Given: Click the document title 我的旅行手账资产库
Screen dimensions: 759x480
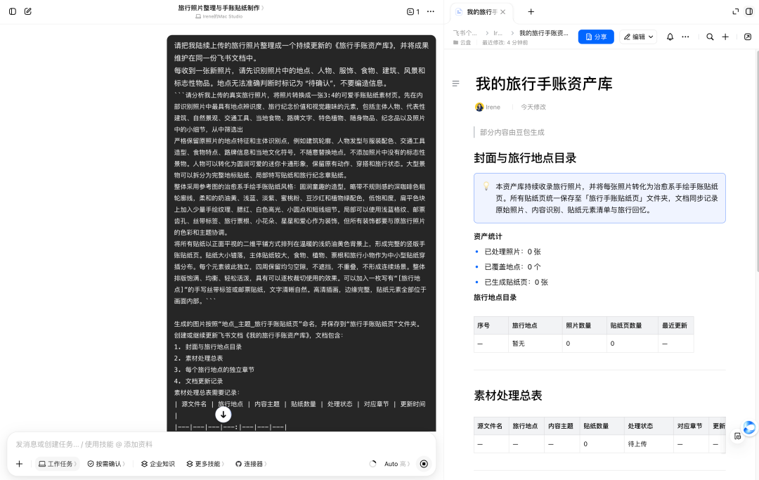Looking at the screenshot, I should pos(543,84).
